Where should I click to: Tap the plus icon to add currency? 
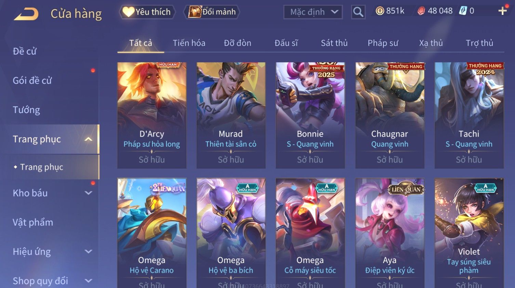[502, 11]
